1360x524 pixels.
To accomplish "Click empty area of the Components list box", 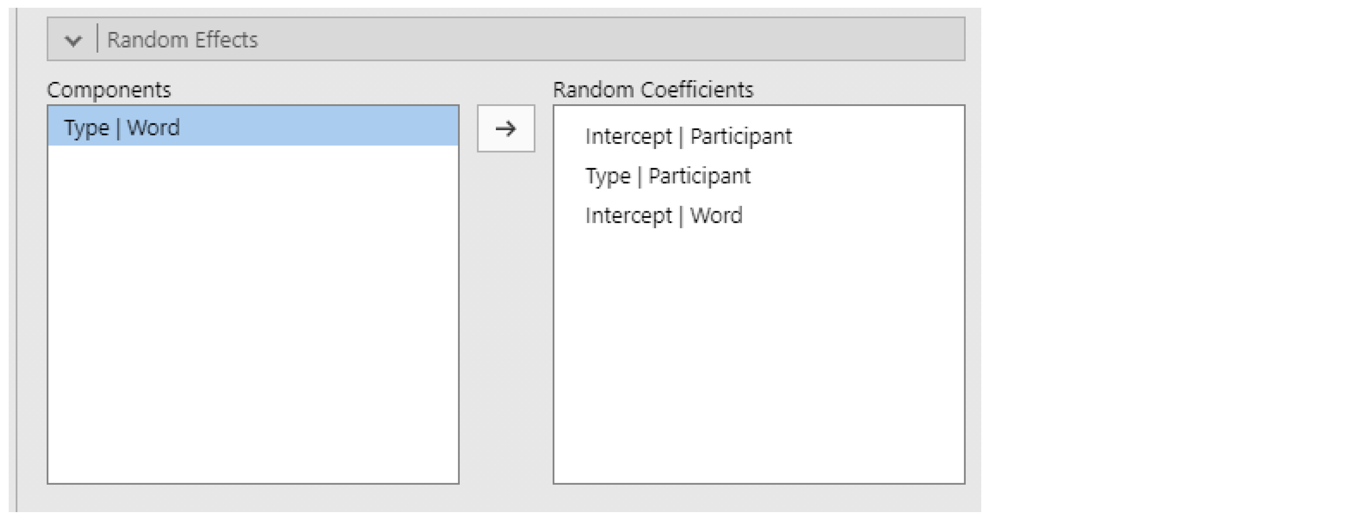I will [253, 314].
